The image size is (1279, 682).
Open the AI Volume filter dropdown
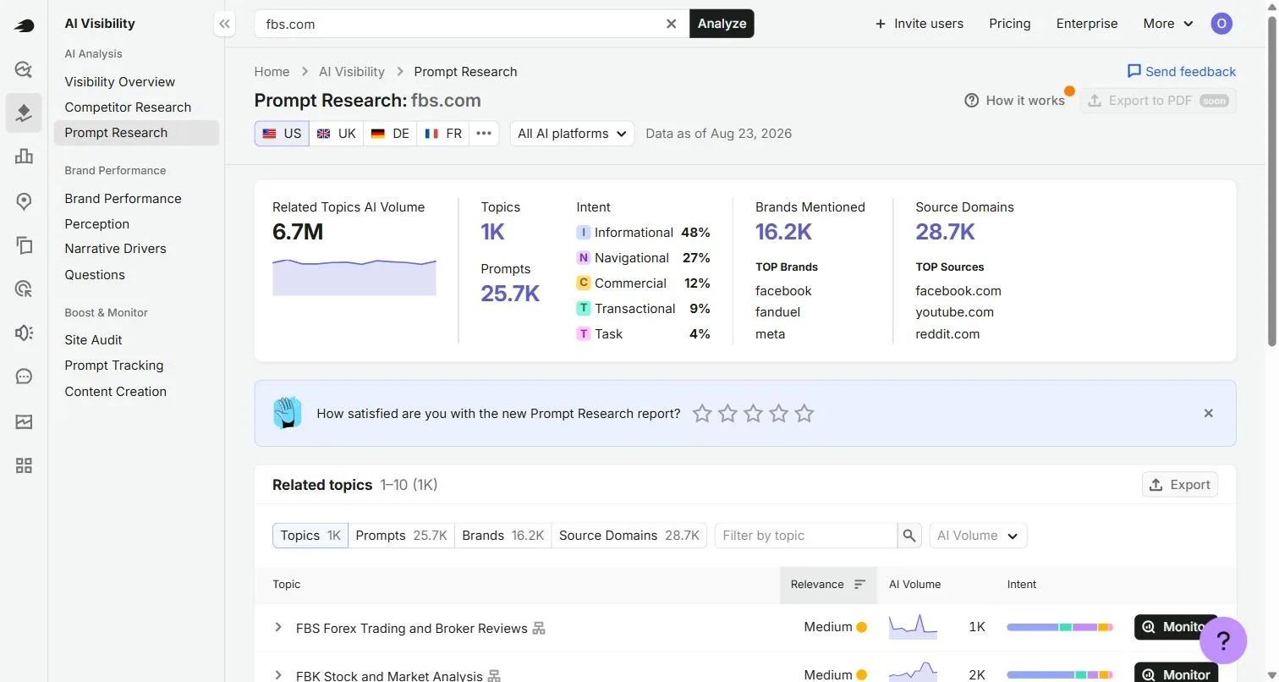pyautogui.click(x=978, y=536)
